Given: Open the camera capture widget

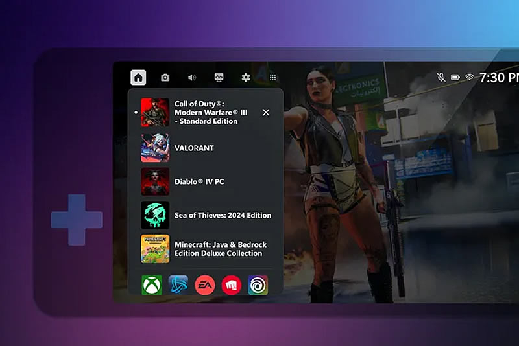Looking at the screenshot, I should coord(165,78).
